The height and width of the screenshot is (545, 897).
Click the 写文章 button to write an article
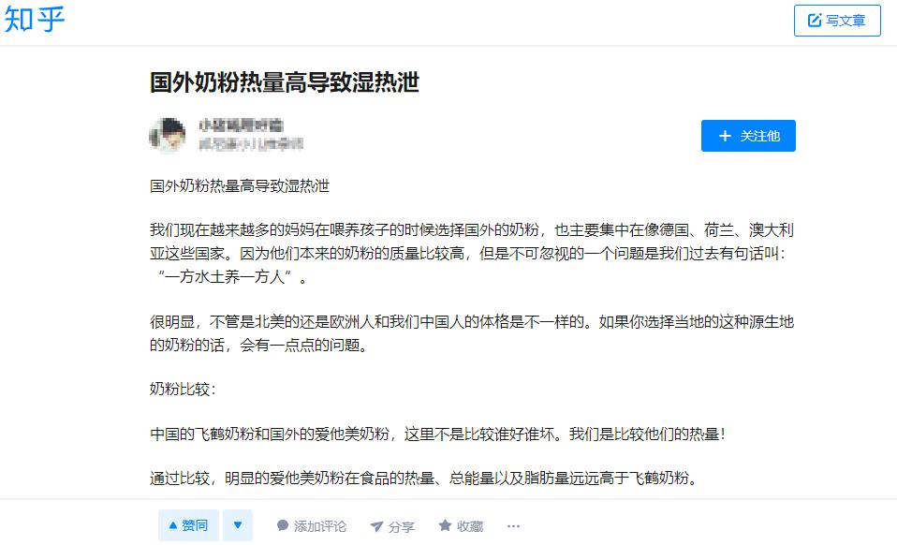tap(837, 21)
